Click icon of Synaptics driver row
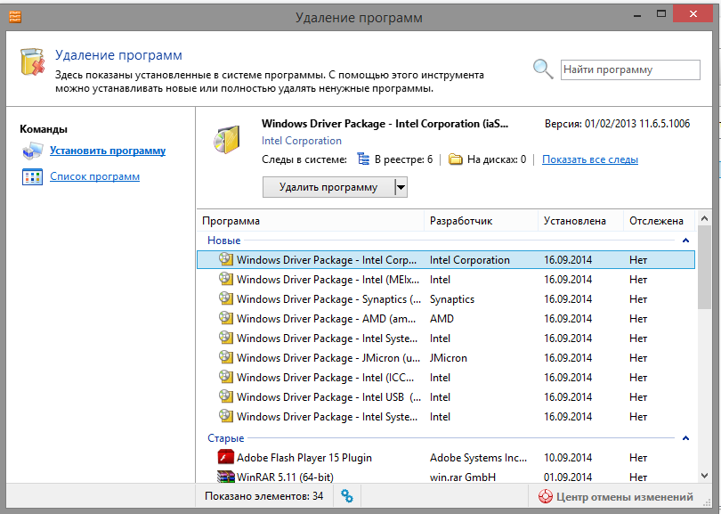721x514 pixels. 226,298
